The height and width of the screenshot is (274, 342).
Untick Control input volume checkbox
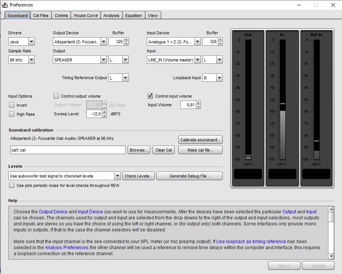click(x=150, y=96)
